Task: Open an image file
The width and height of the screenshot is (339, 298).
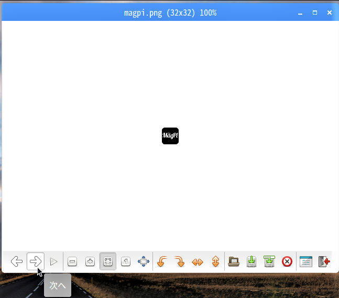Action: [234, 261]
